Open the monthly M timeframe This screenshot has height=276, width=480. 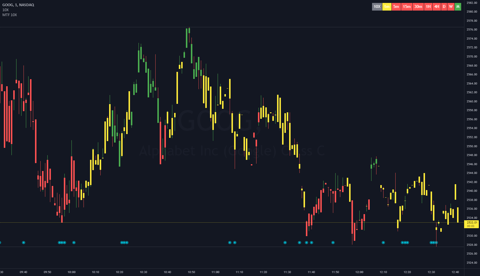pyautogui.click(x=458, y=6)
